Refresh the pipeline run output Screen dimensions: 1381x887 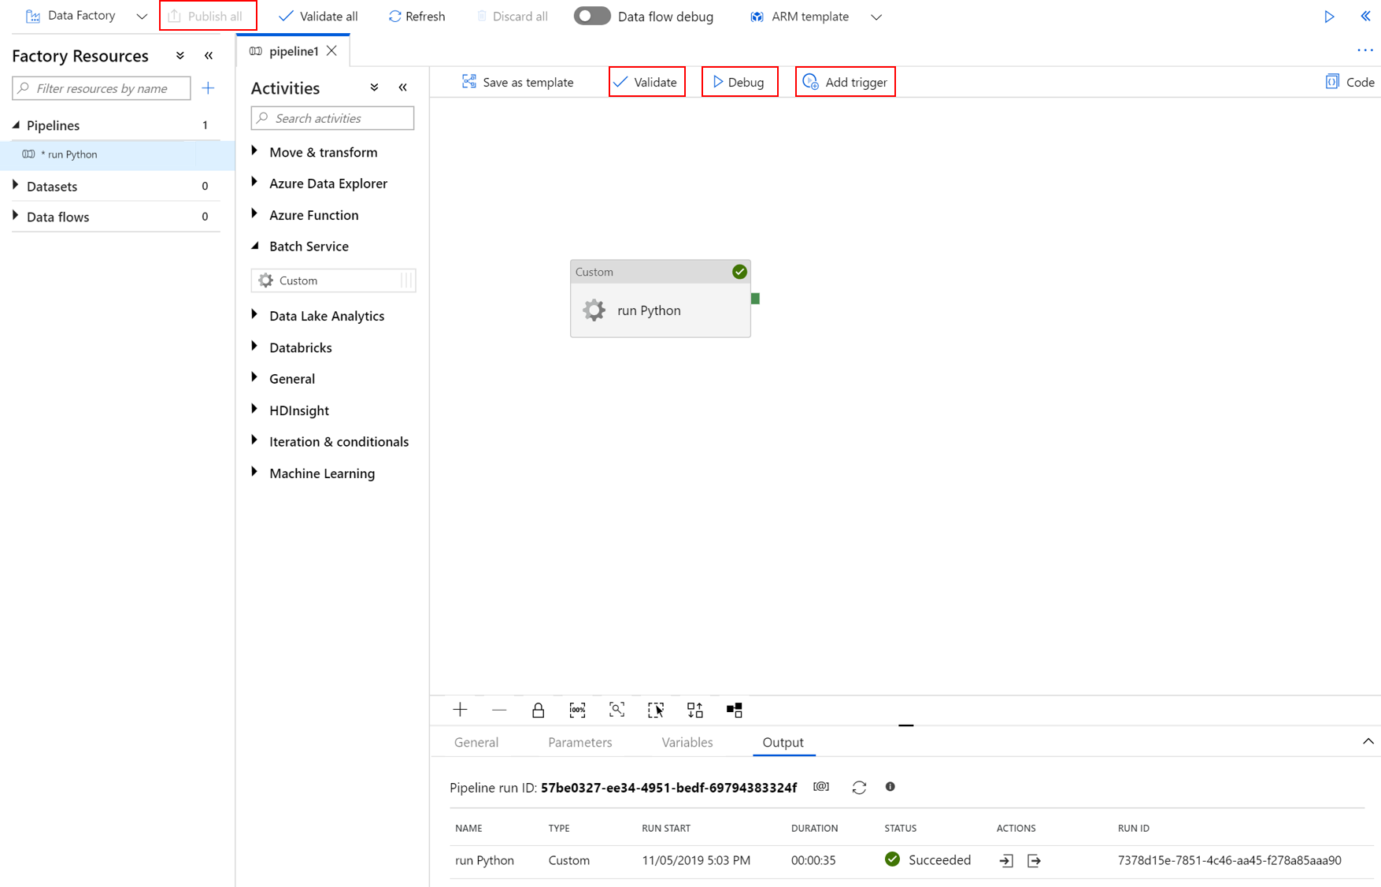click(x=859, y=787)
